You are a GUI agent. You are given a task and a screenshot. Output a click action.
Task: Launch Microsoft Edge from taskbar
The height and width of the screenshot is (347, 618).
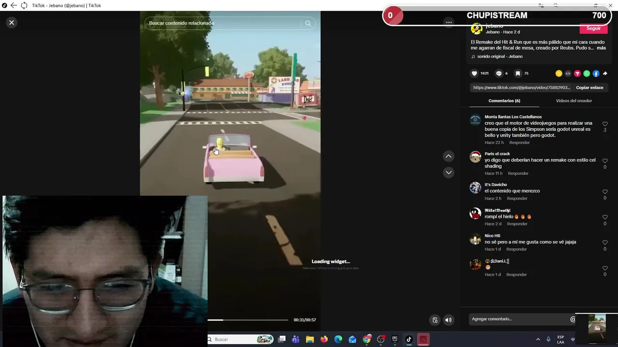tap(338, 339)
